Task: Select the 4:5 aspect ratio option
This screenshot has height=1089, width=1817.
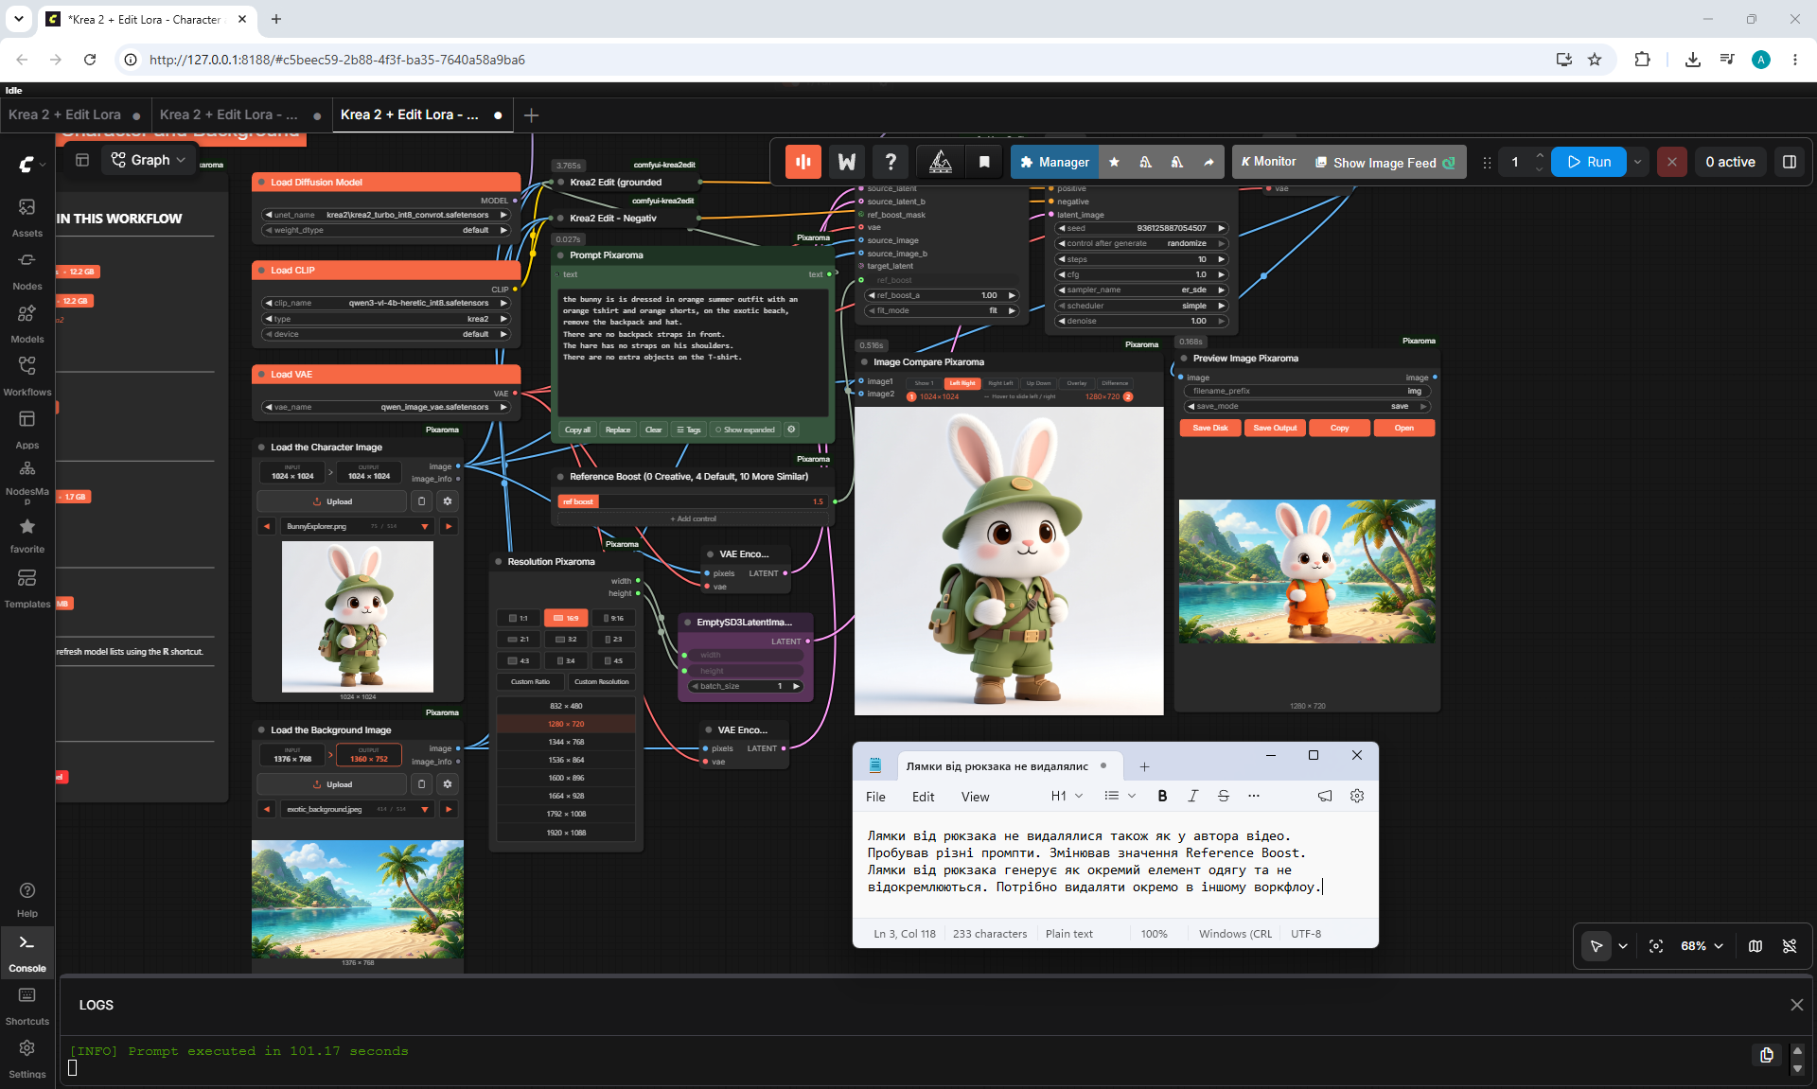Action: click(x=613, y=660)
